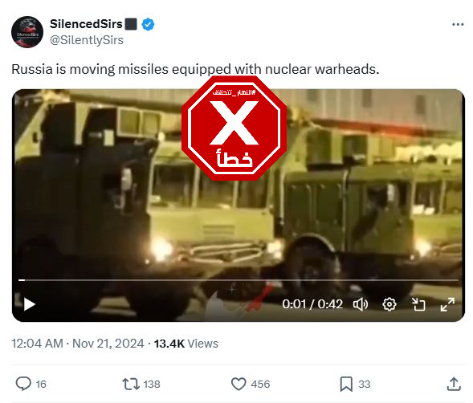This screenshot has height=403, width=473.
Task: Open the SilencedSirs display name link
Action: (86, 24)
